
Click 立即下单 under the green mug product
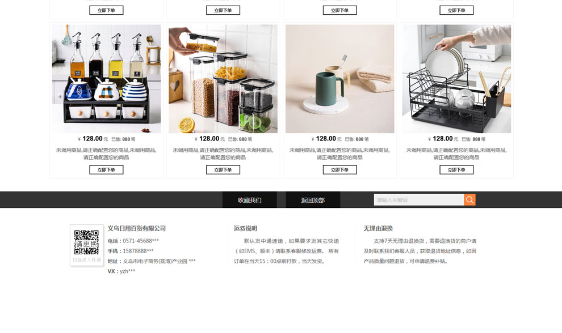tap(340, 170)
